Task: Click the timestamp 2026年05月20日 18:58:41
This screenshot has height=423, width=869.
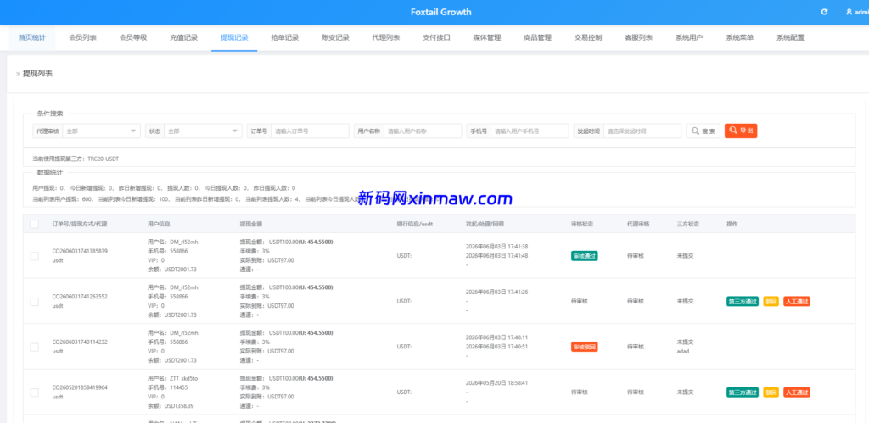Action: [496, 382]
